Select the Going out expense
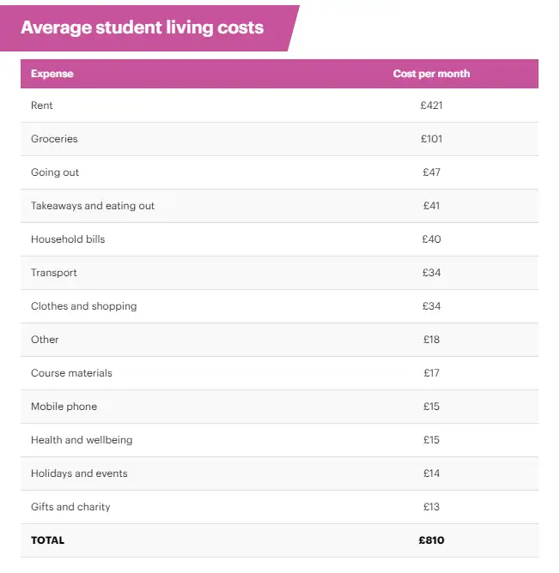Screen dimensions: 560x573 tap(55, 172)
